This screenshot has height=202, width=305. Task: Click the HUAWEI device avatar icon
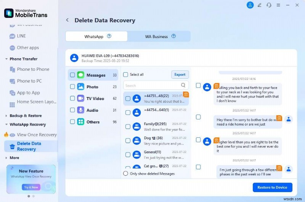pyautogui.click(x=74, y=58)
